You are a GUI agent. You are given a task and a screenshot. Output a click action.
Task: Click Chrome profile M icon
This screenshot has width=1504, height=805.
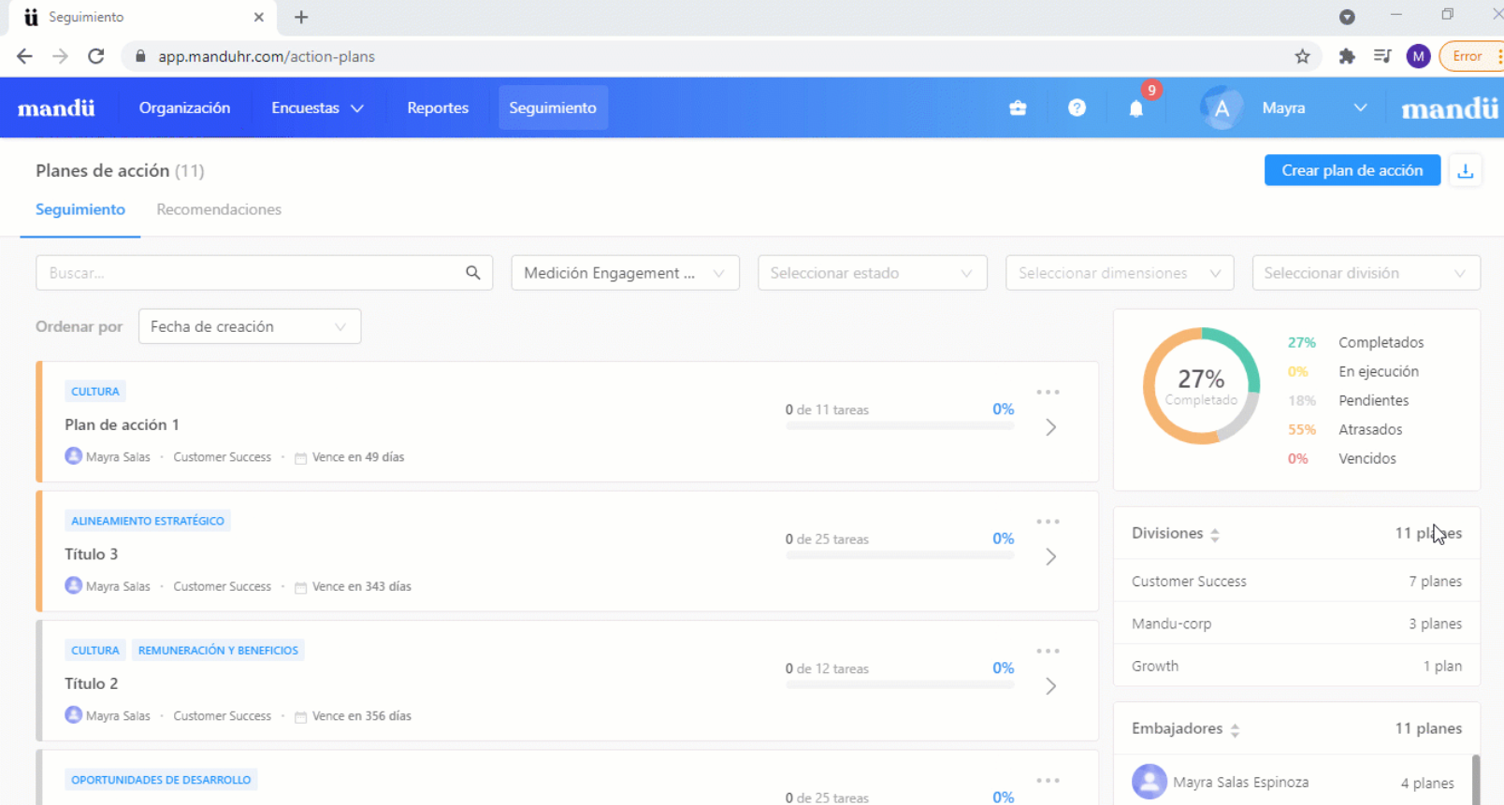(x=1418, y=56)
